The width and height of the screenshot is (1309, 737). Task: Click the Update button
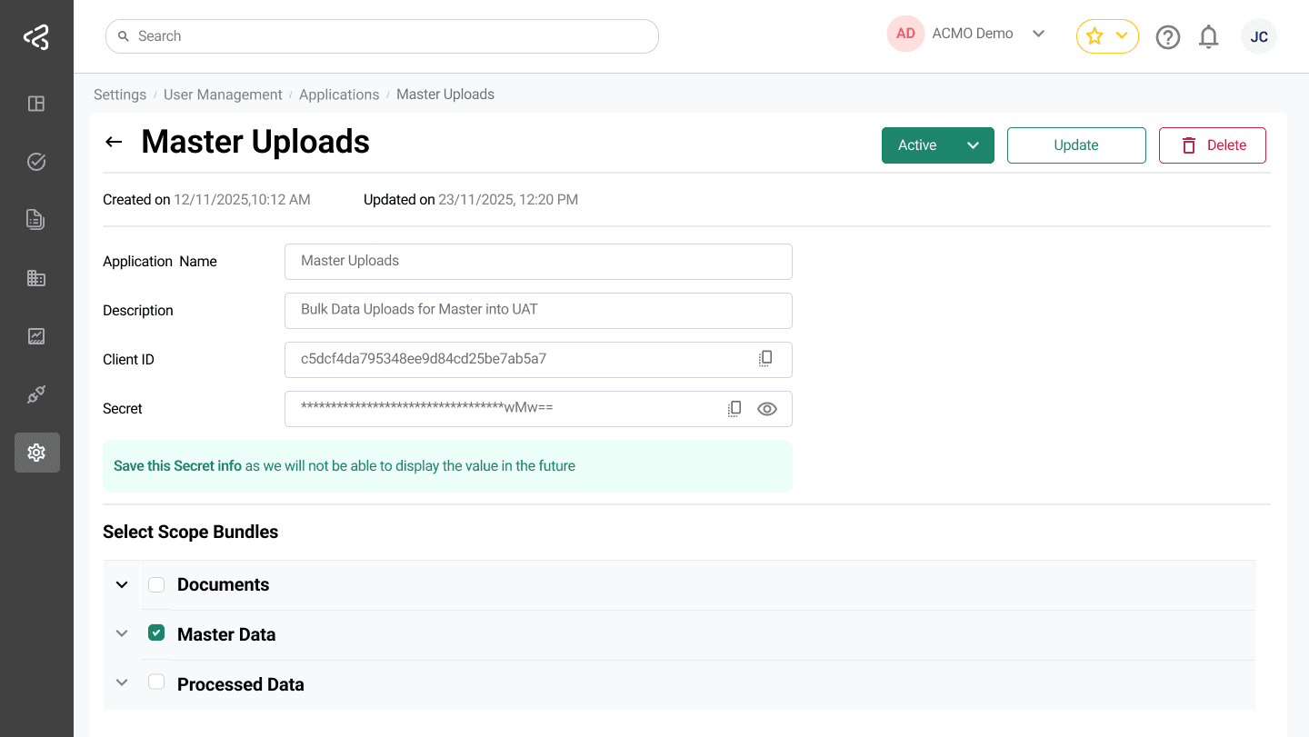[x=1075, y=144]
